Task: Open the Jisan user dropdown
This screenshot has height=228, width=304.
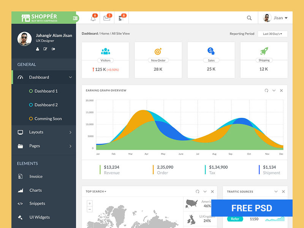Action: pos(275,18)
